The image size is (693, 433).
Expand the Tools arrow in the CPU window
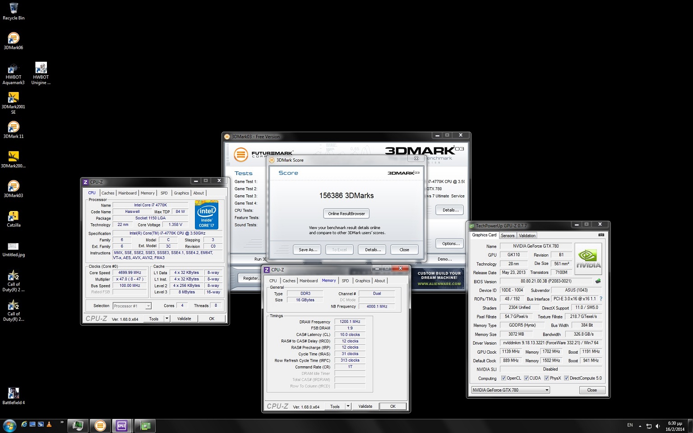click(x=166, y=318)
